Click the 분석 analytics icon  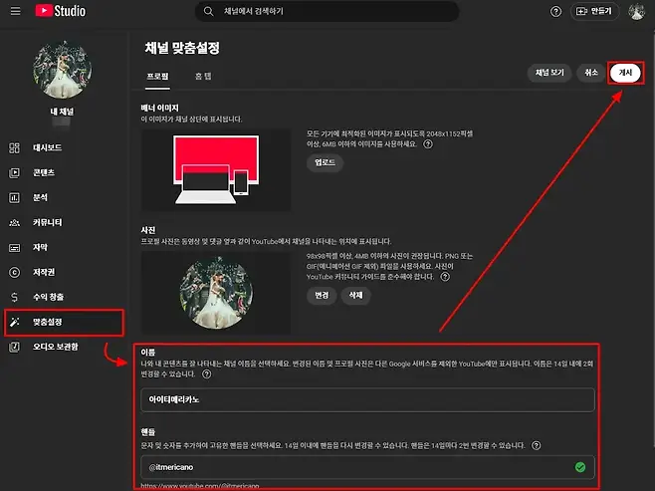[x=14, y=197]
